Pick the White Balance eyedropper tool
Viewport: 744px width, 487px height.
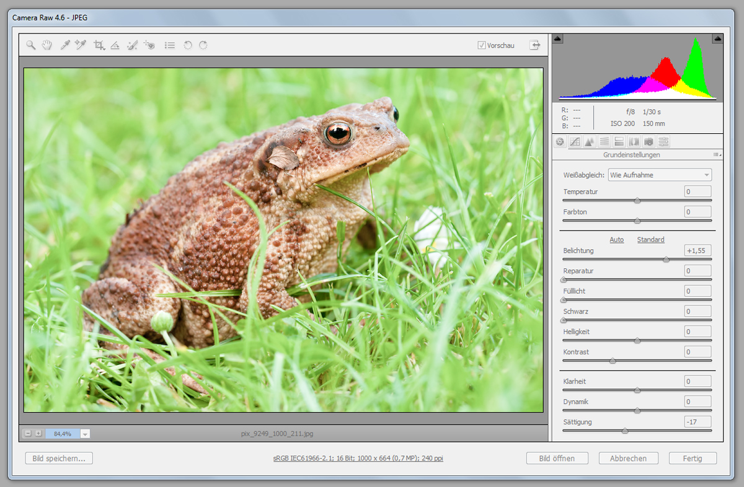click(64, 45)
